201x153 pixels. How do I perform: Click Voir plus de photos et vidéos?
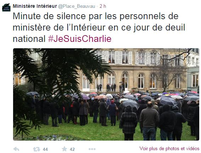(x=169, y=148)
